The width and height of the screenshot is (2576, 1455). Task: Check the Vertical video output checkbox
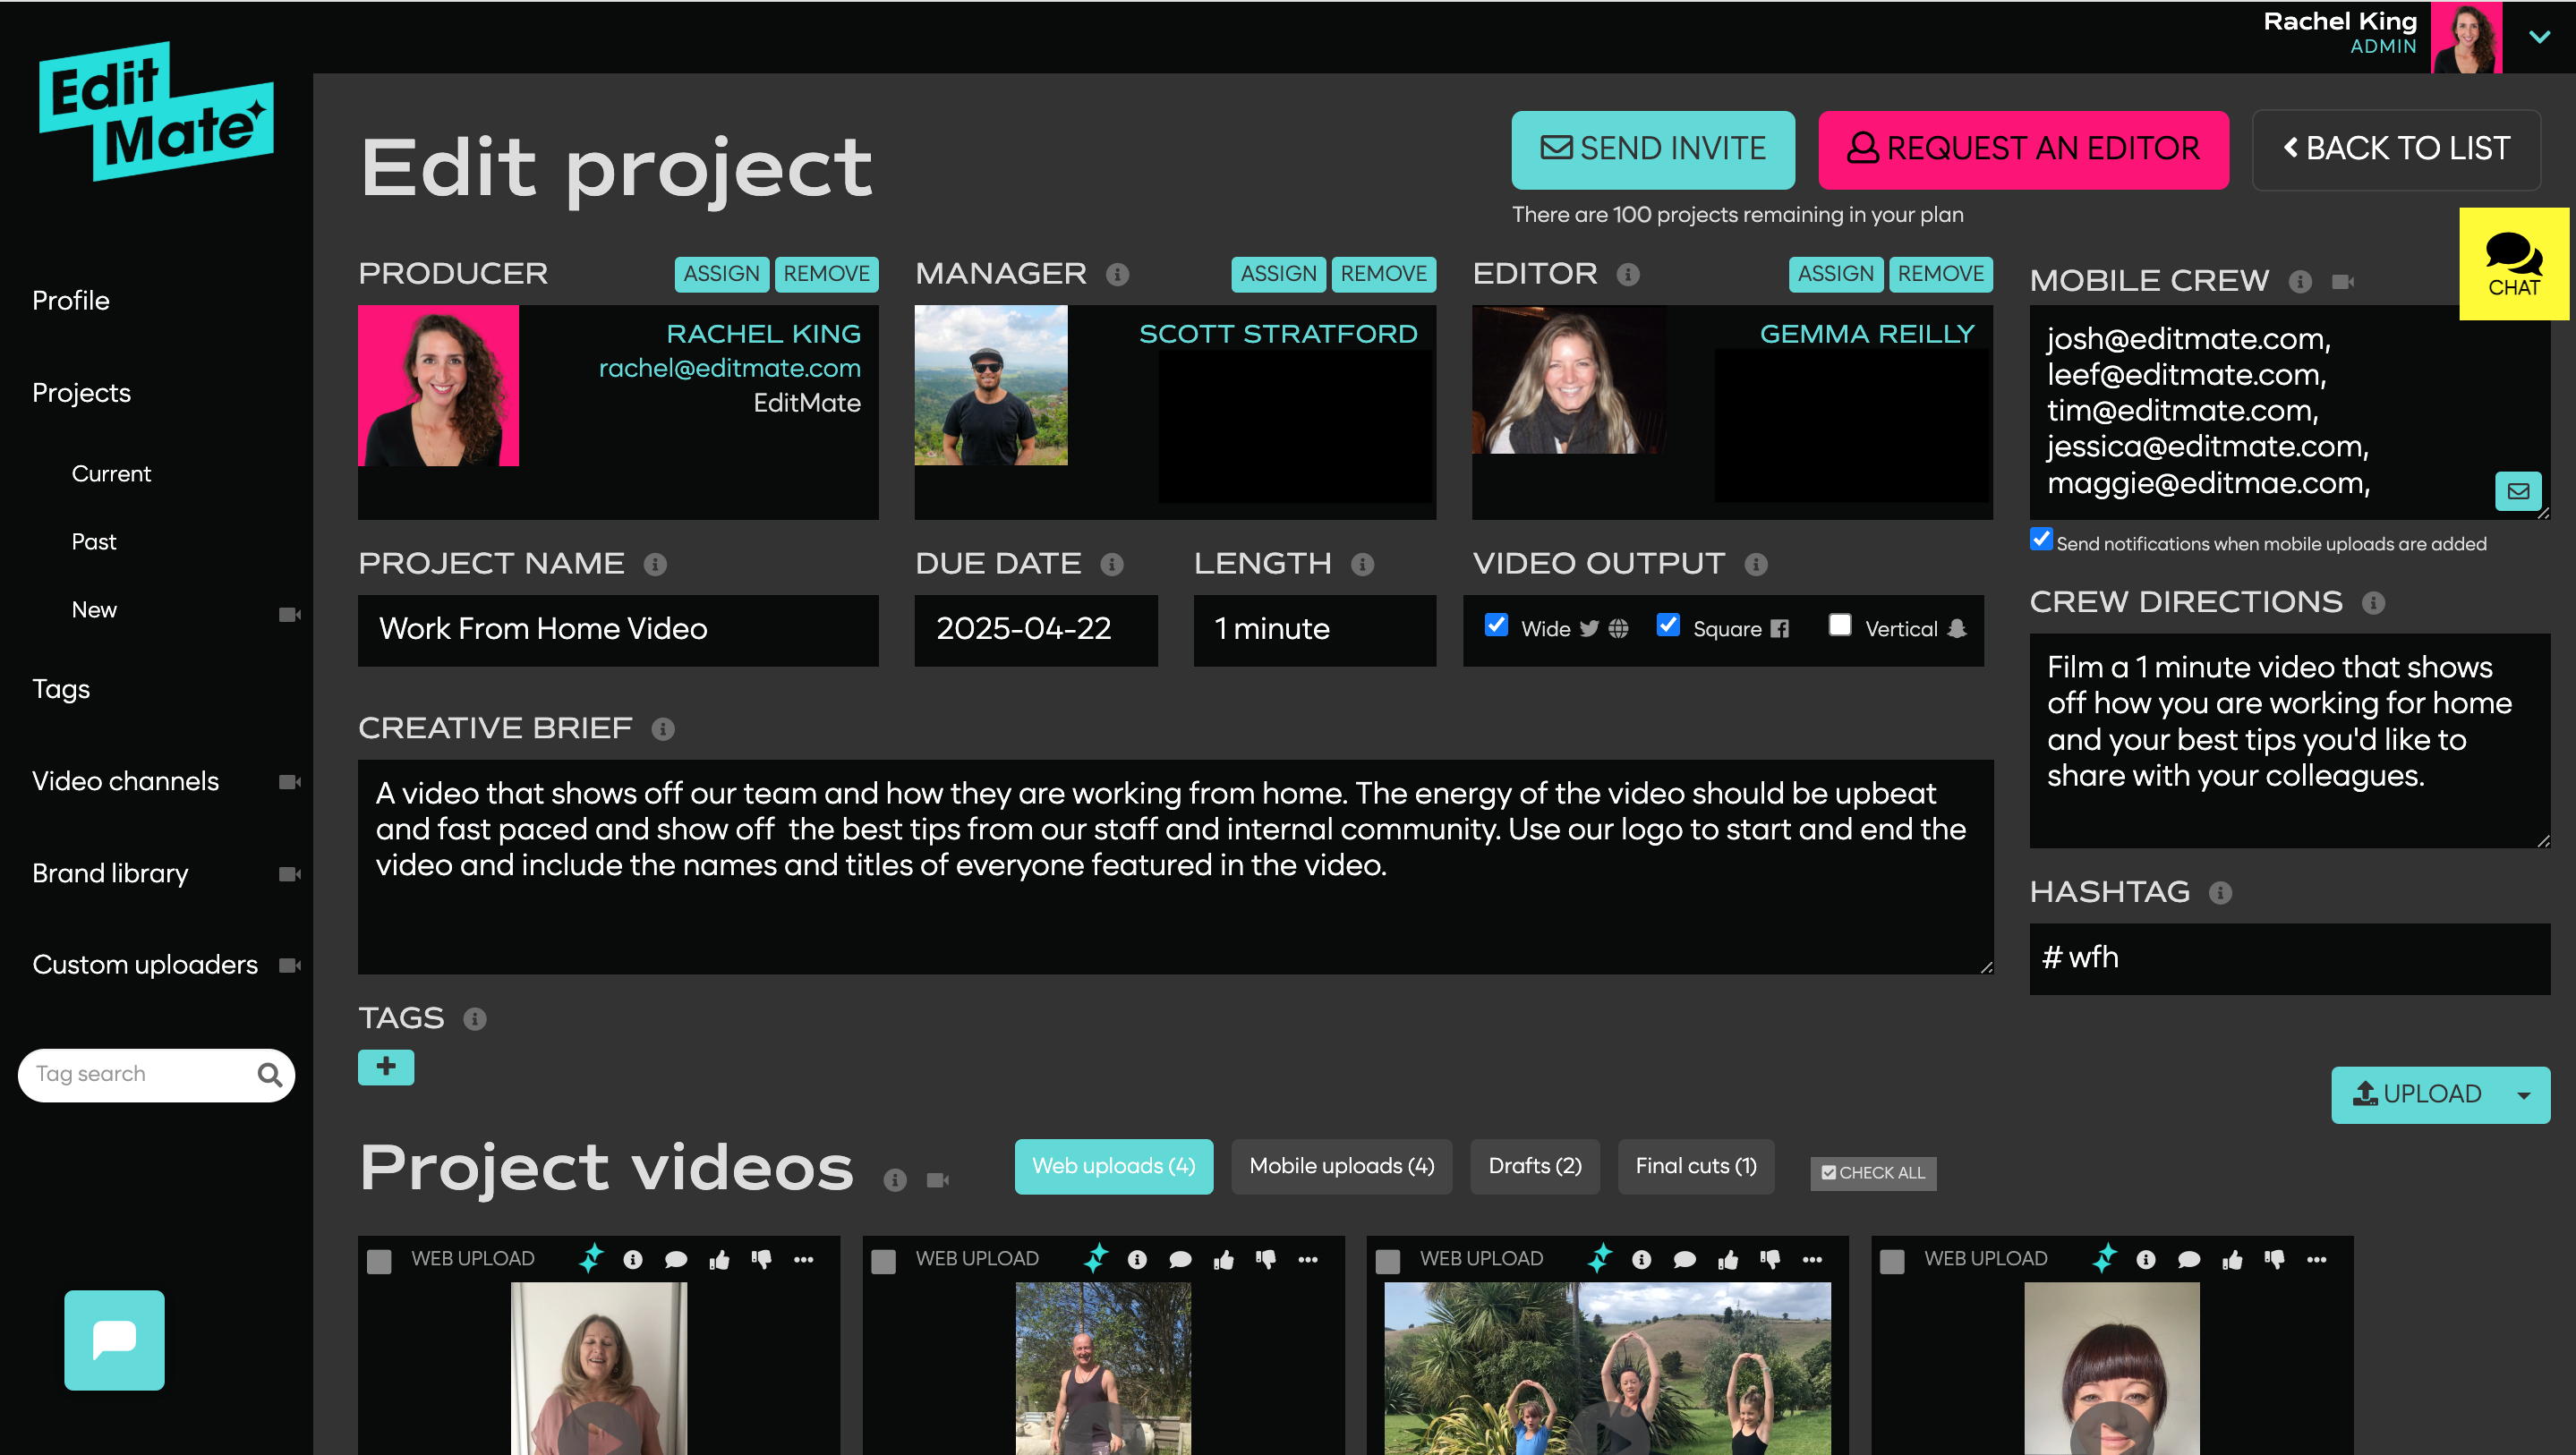click(x=1840, y=624)
